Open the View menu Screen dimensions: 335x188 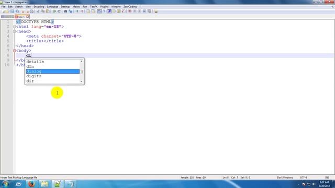click(x=28, y=7)
